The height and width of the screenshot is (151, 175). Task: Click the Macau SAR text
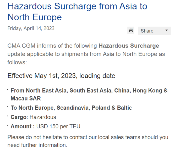click(x=26, y=98)
